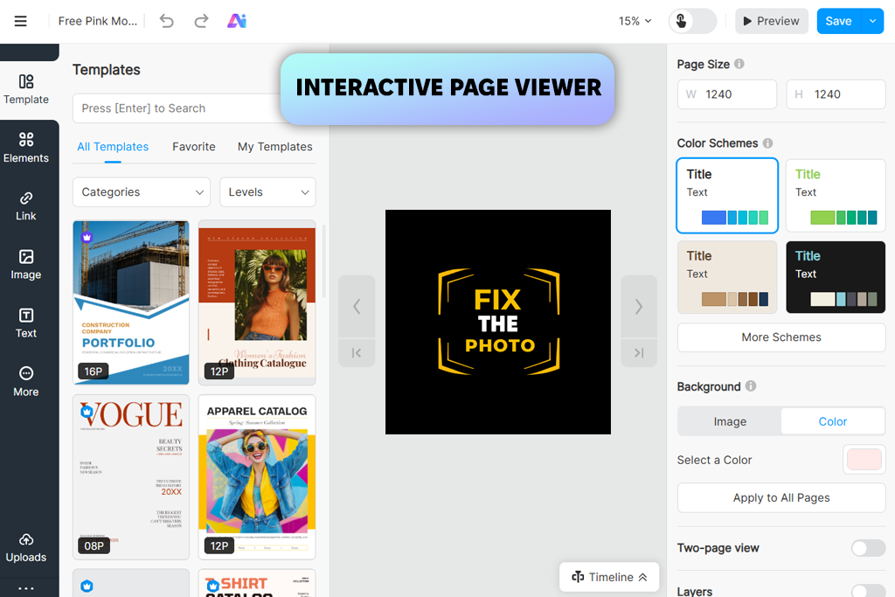Choose the blue color scheme
895x597 pixels.
click(727, 195)
